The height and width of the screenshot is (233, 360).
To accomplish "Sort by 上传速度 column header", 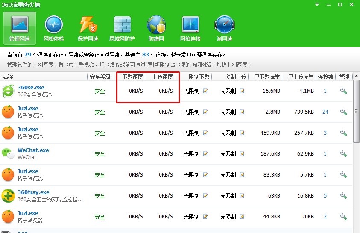I will (163, 77).
